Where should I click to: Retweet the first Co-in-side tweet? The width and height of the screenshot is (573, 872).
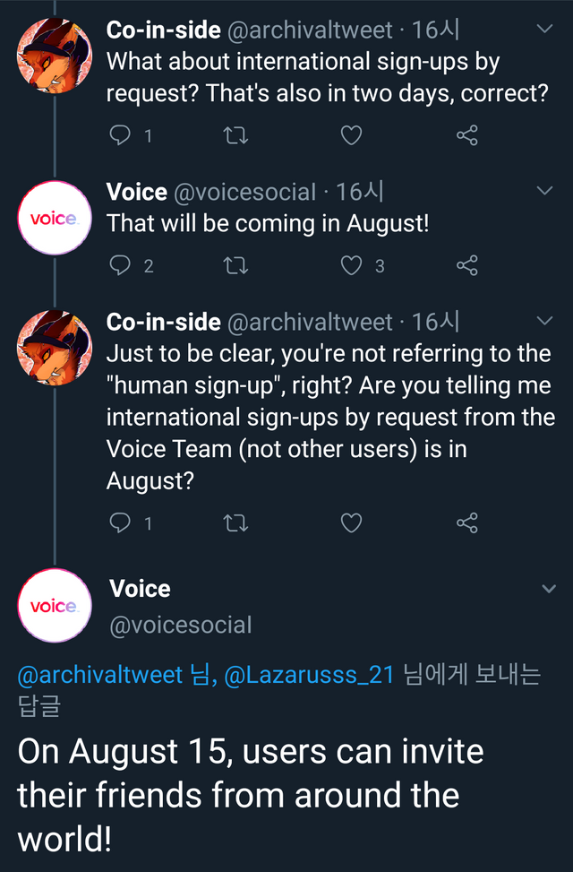pos(235,135)
